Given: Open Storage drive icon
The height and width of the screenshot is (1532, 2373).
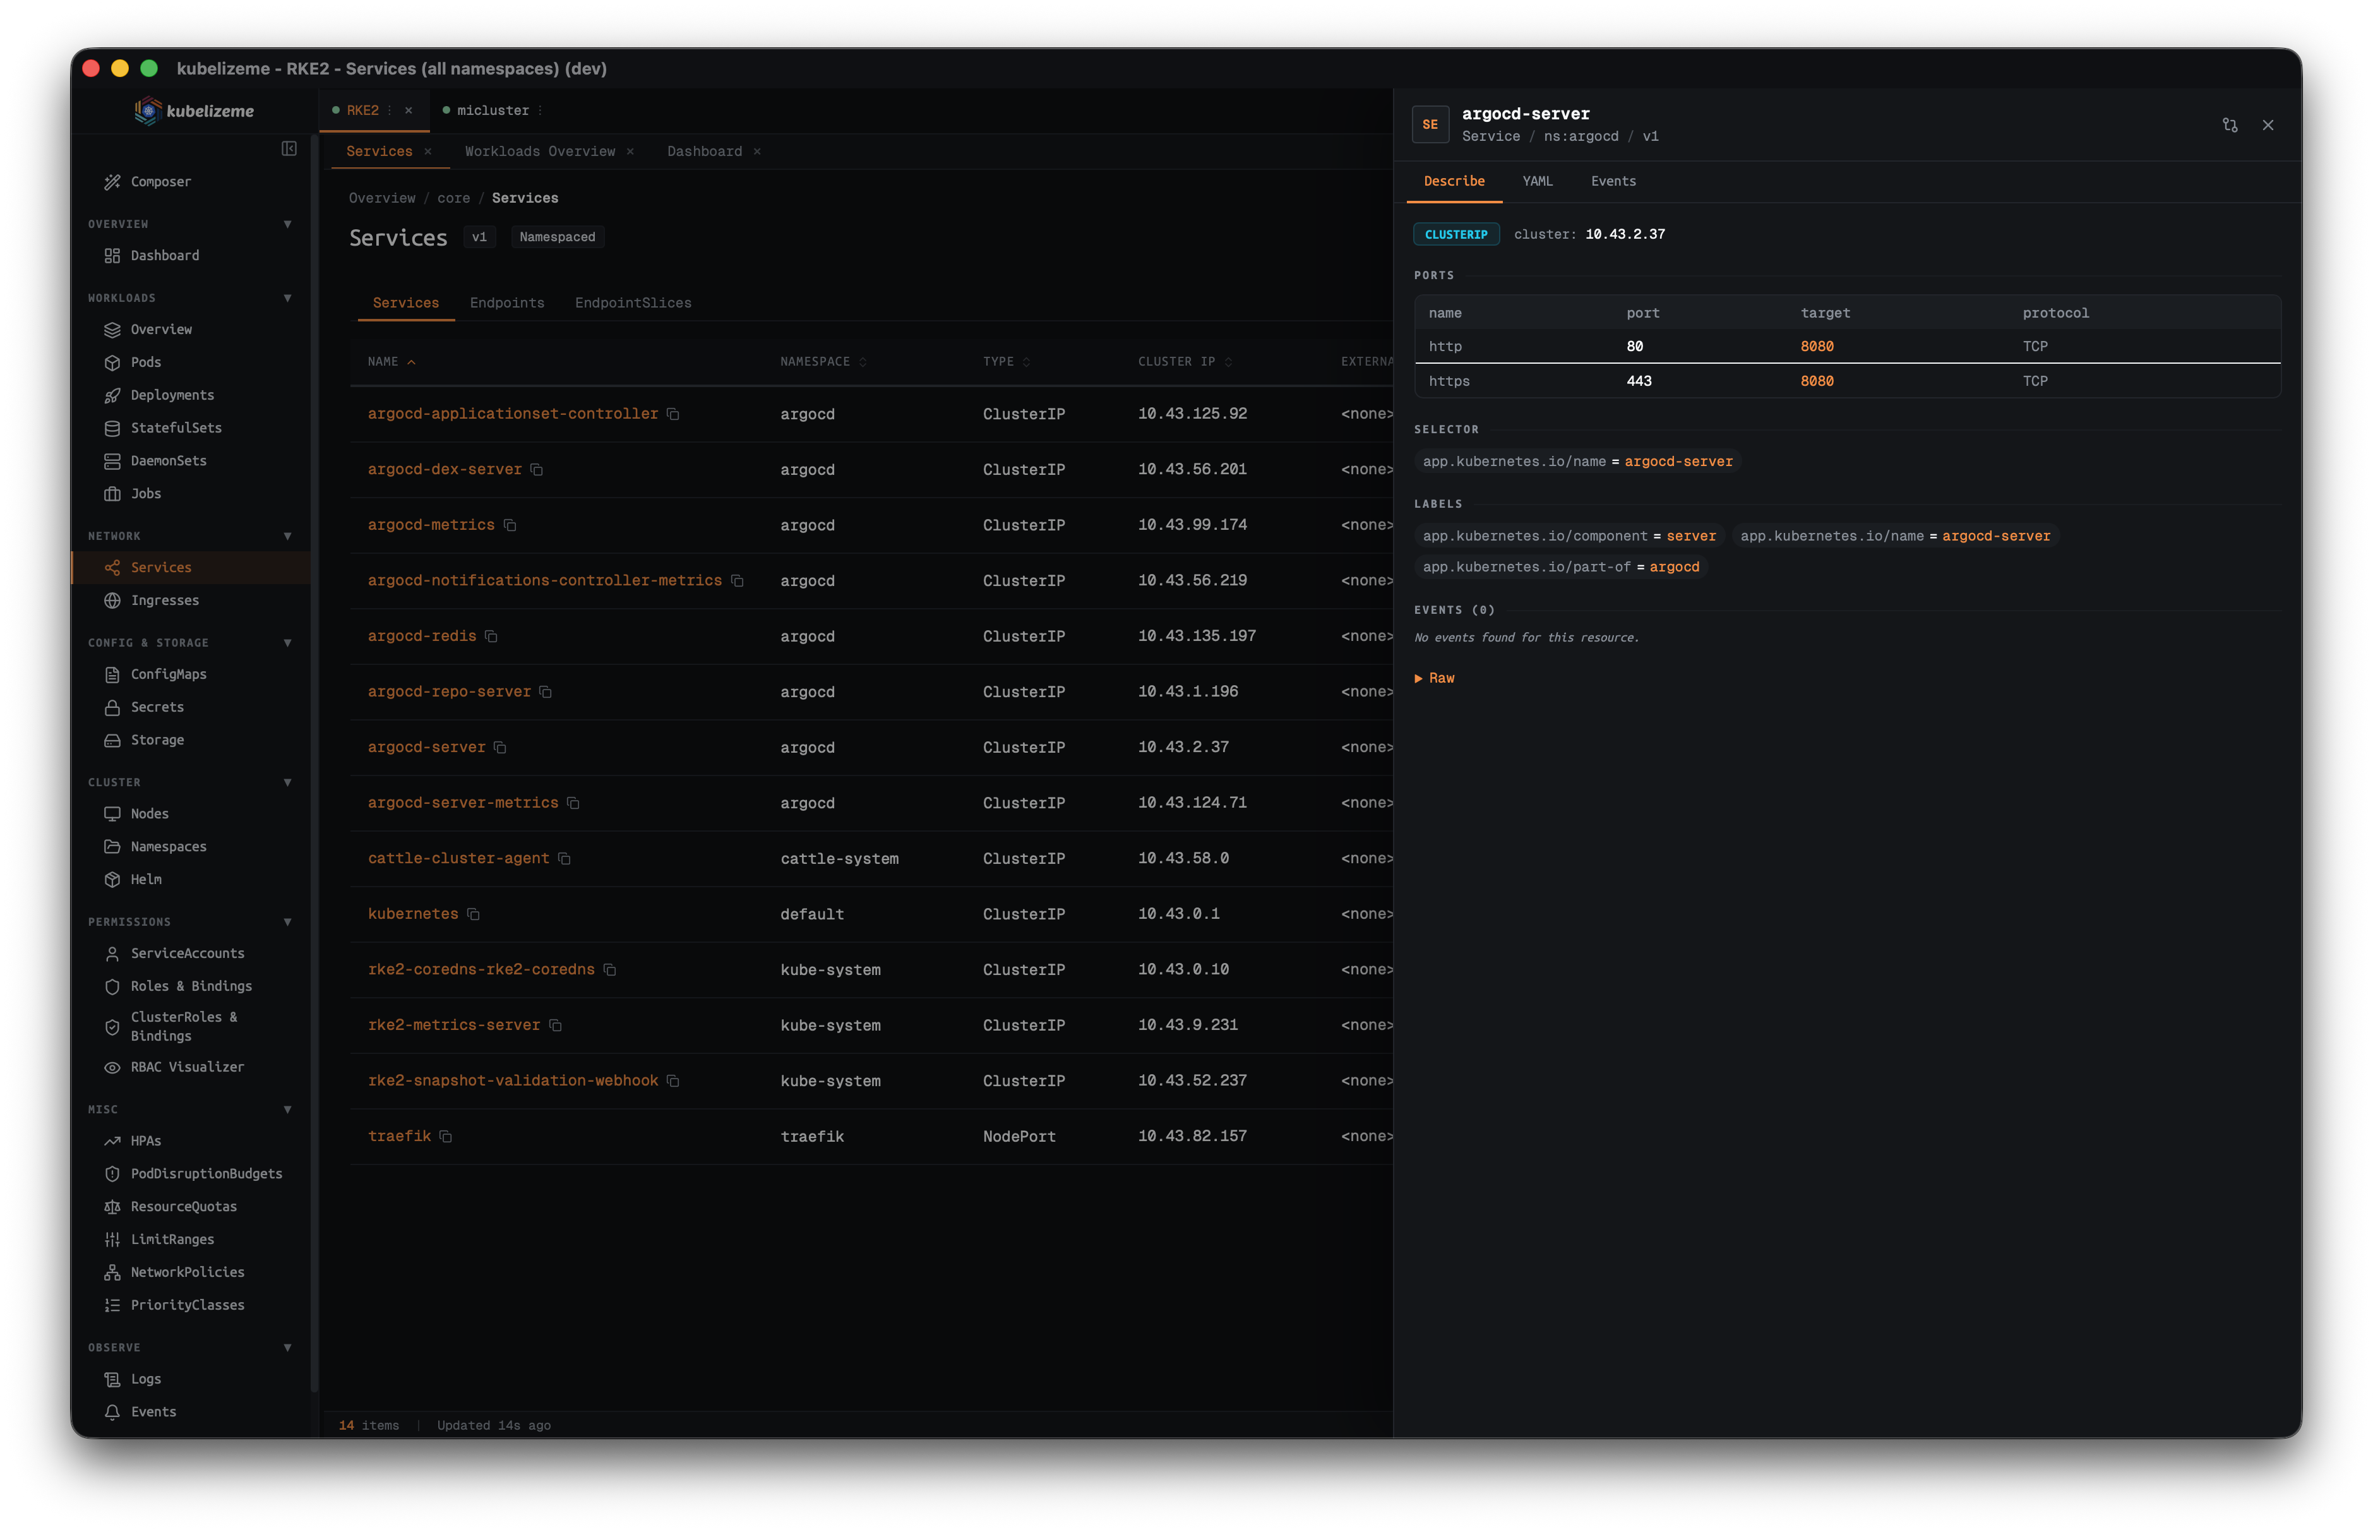Looking at the screenshot, I should click(x=112, y=740).
